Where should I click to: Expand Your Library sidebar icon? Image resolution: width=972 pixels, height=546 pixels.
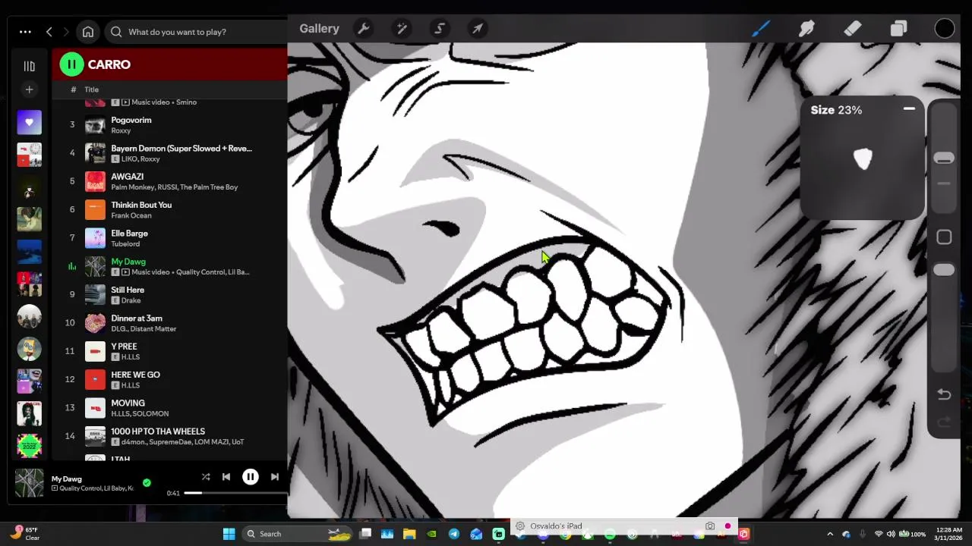pos(29,66)
